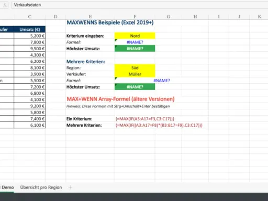
Task: Select the yellow Nord criterion cell
Action: pos(135,36)
